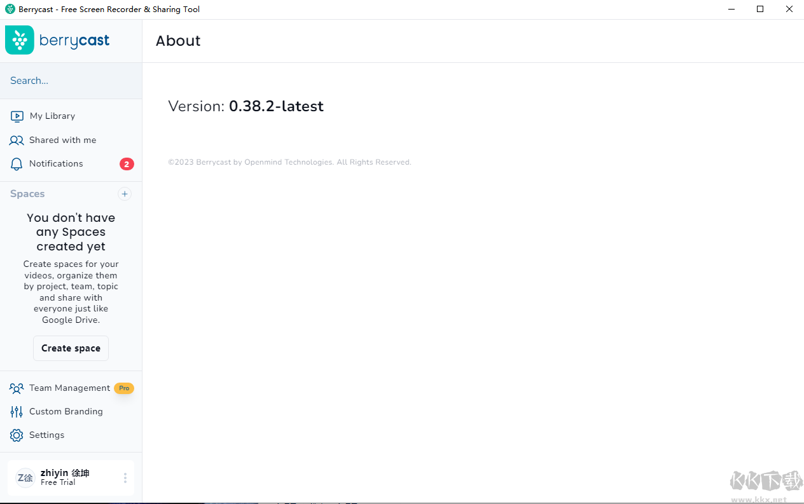The width and height of the screenshot is (804, 504).
Task: Focus the Search input field
Action: click(71, 81)
